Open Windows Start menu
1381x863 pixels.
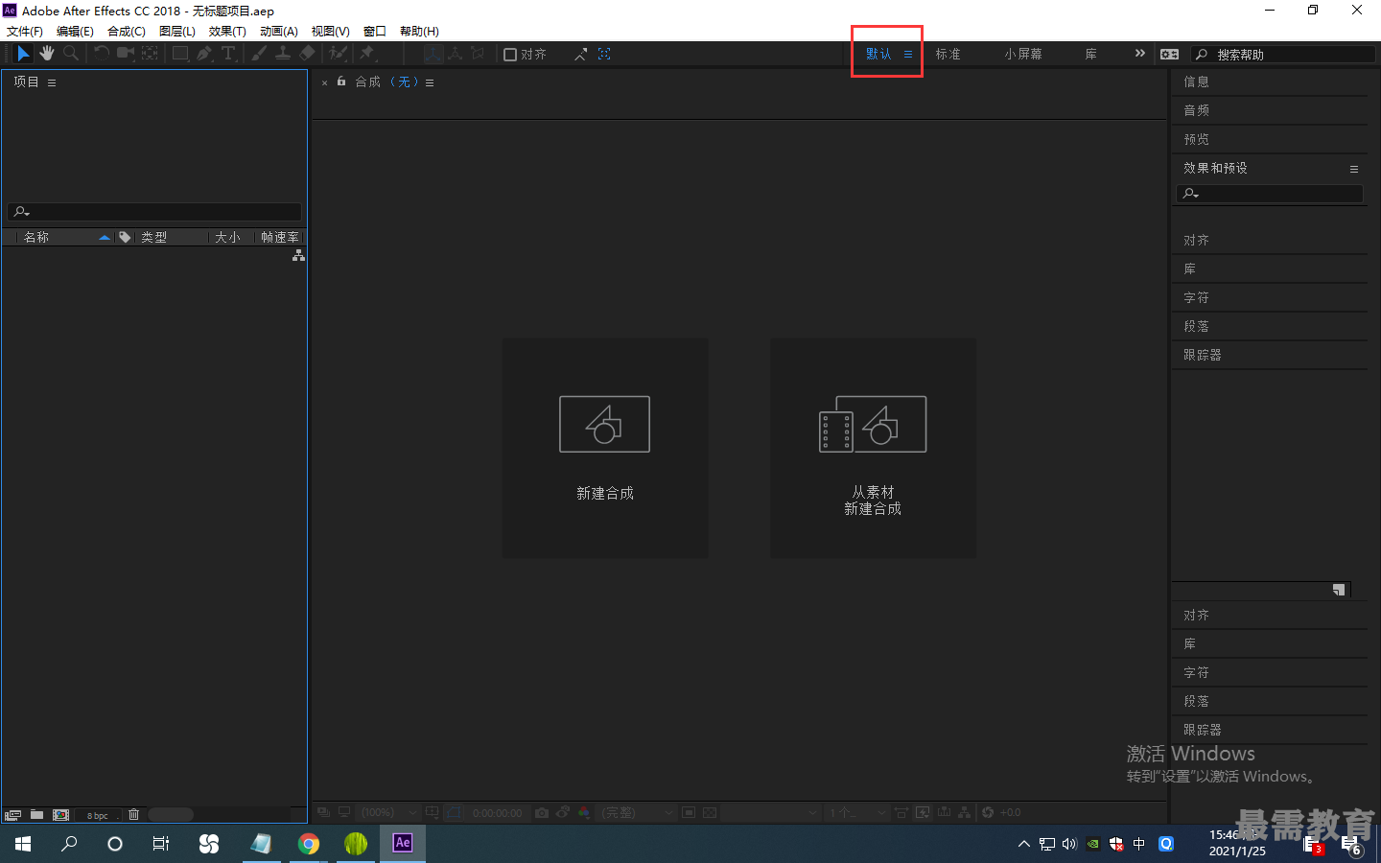23,844
